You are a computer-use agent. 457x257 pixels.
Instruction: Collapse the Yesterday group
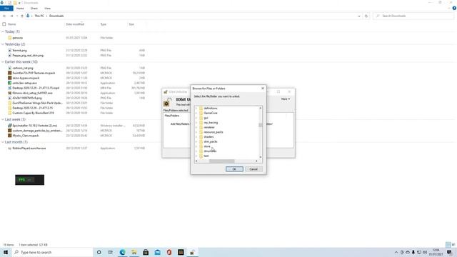[3, 44]
